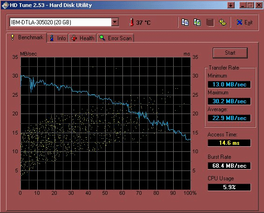Click the copy screenshot to clipboard icon
Image resolution: width=264 pixels, height=213 pixels.
(197, 22)
